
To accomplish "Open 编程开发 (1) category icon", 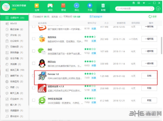I will [x=7, y=76].
